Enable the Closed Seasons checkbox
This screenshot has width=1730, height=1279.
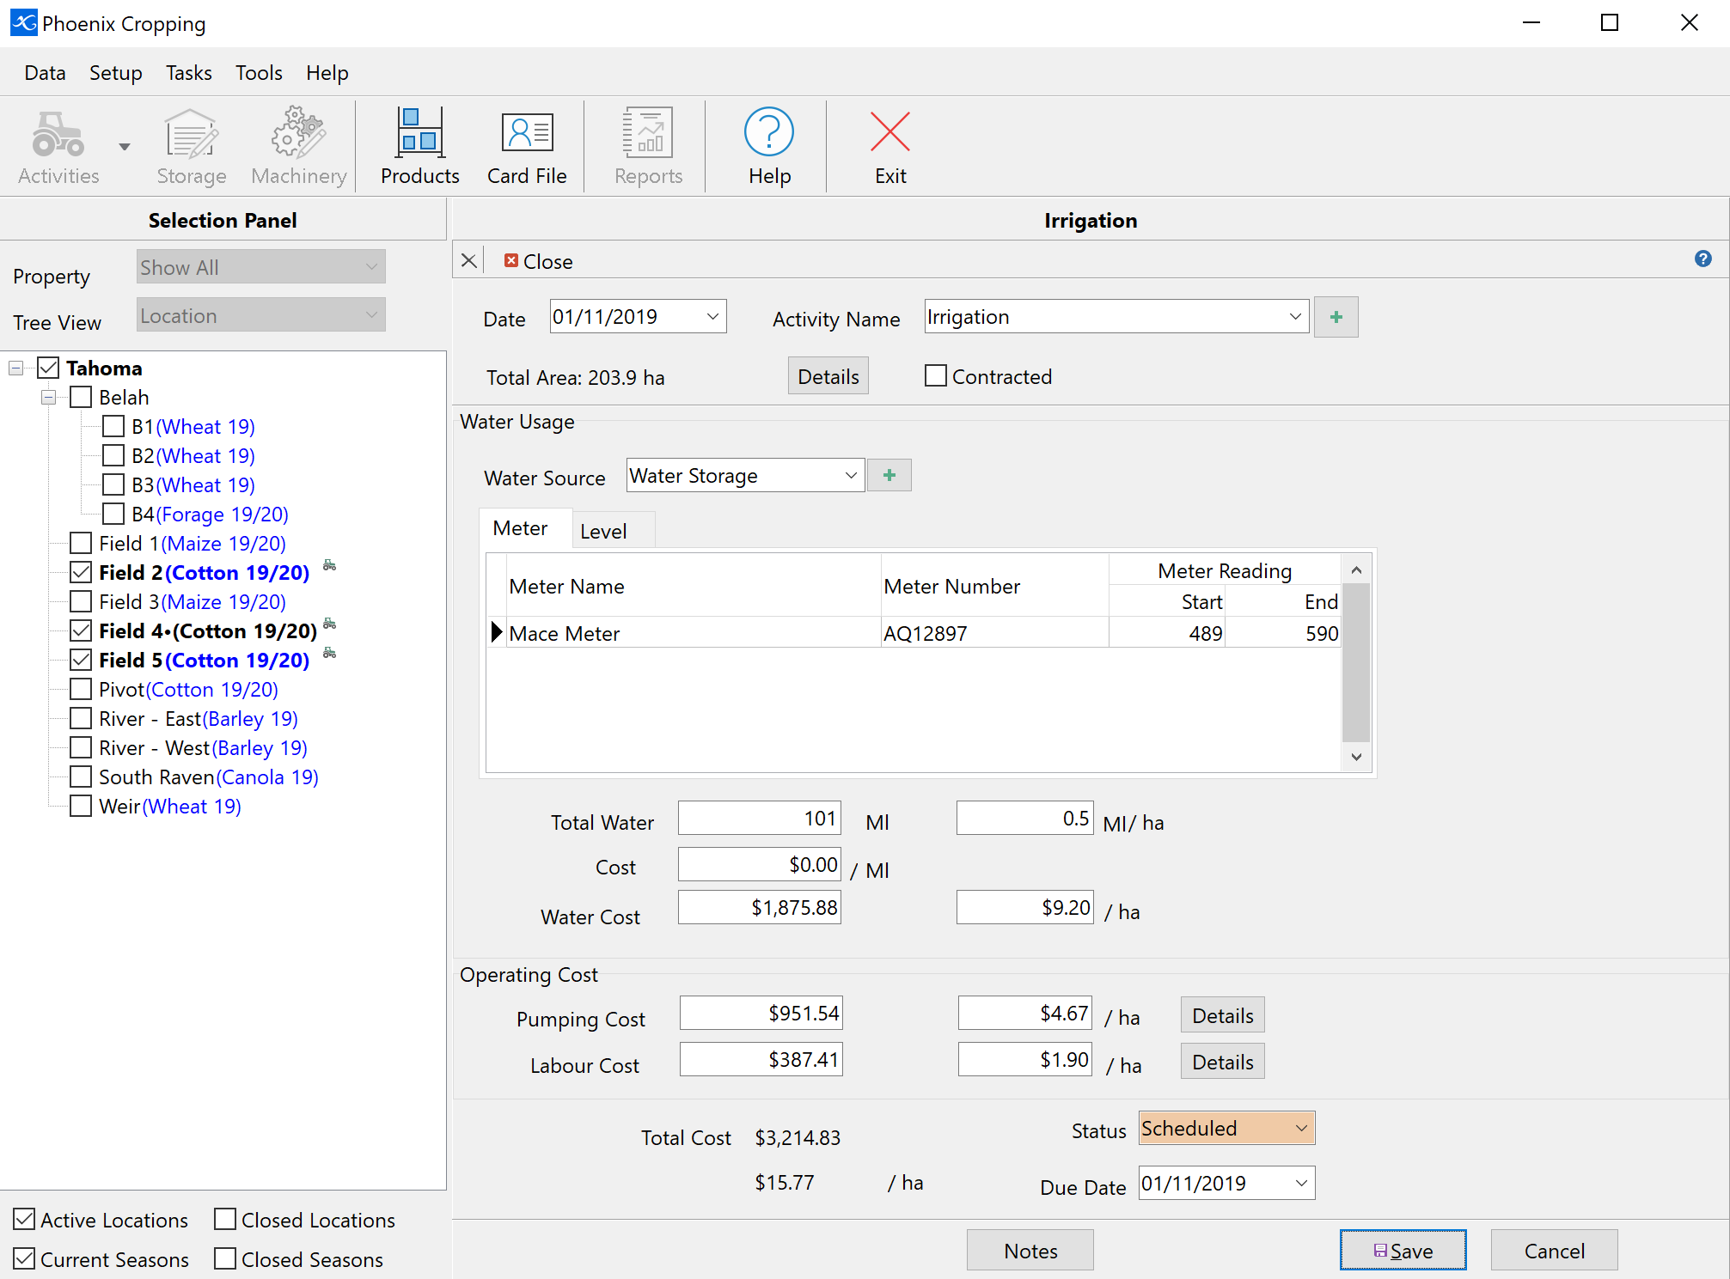point(225,1258)
